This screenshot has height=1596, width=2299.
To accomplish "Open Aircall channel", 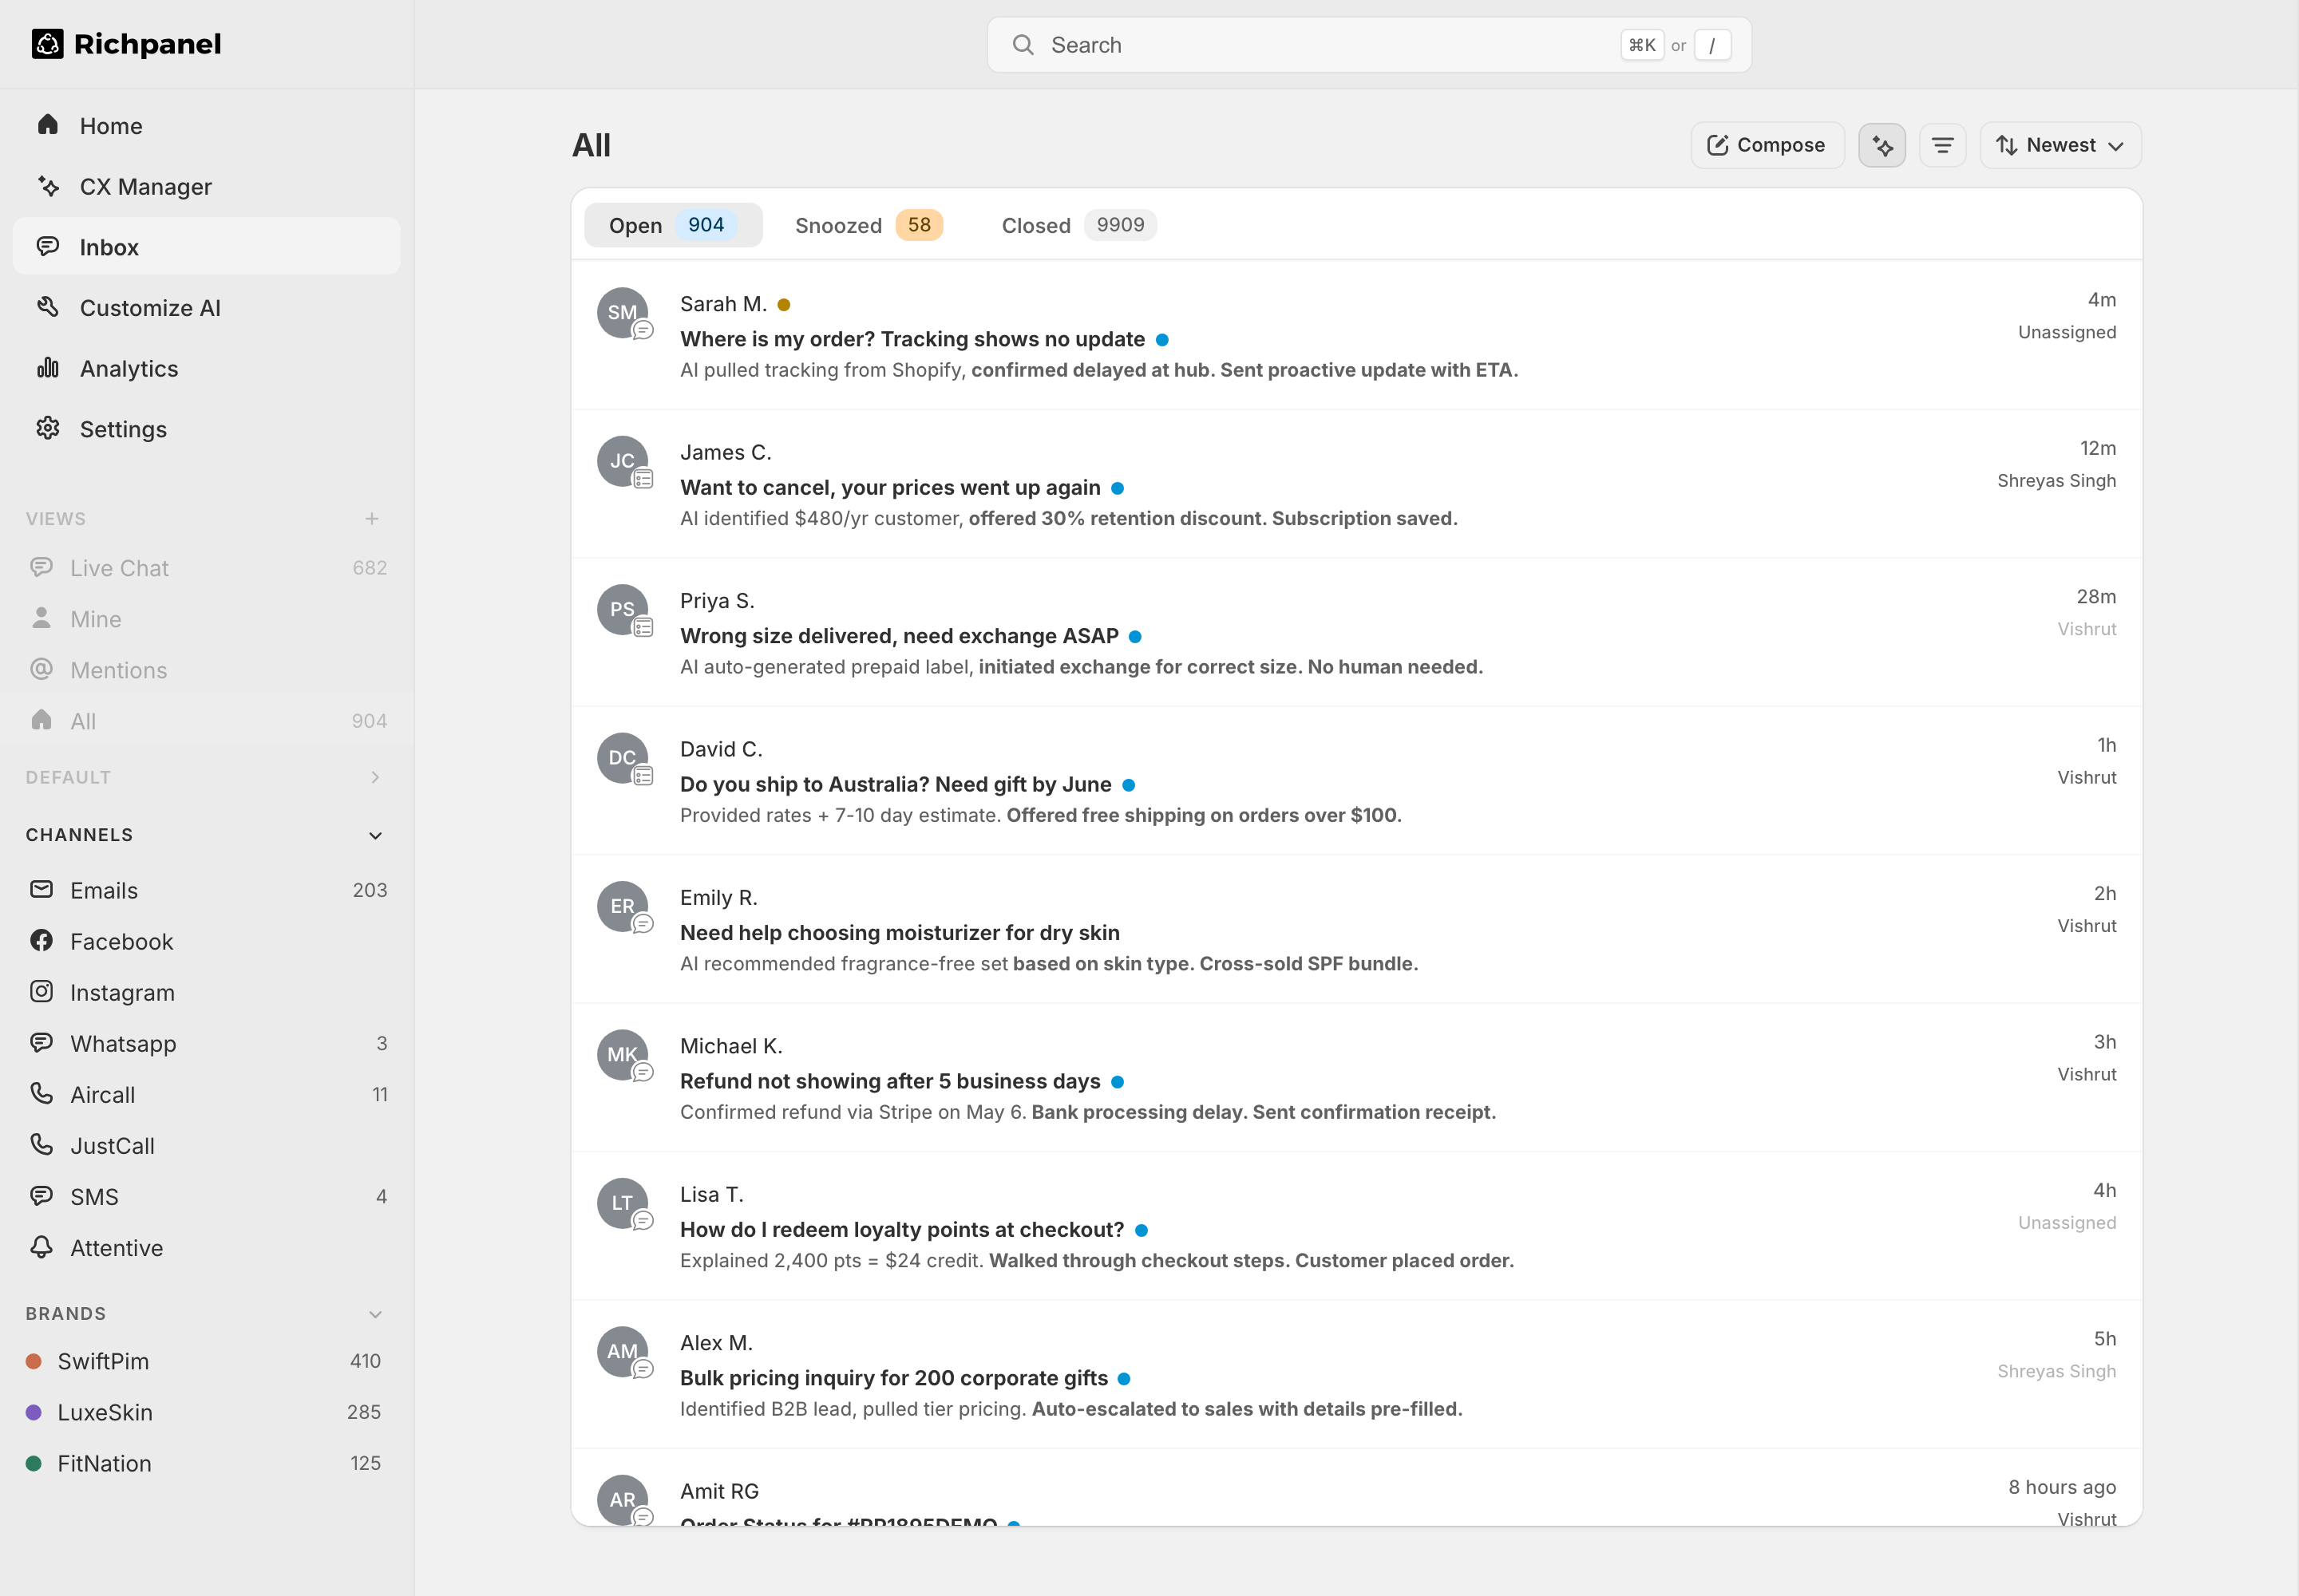I will pyautogui.click(x=206, y=1094).
